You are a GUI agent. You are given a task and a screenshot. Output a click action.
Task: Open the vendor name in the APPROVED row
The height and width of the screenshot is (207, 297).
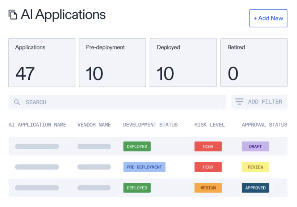94,188
